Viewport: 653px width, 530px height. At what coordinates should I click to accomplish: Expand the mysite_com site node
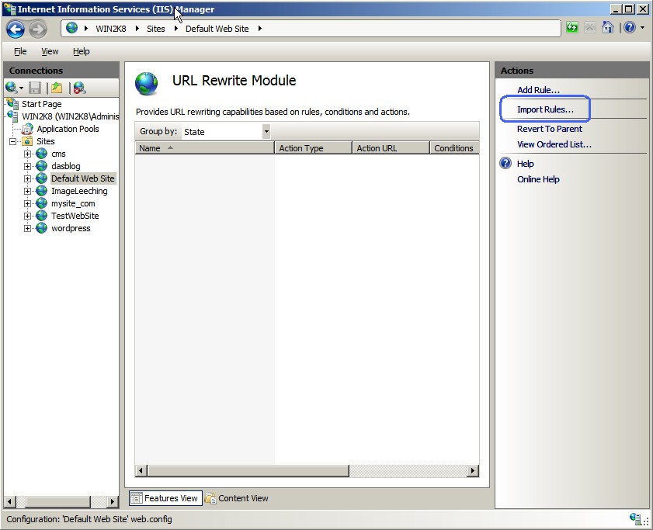coord(27,203)
